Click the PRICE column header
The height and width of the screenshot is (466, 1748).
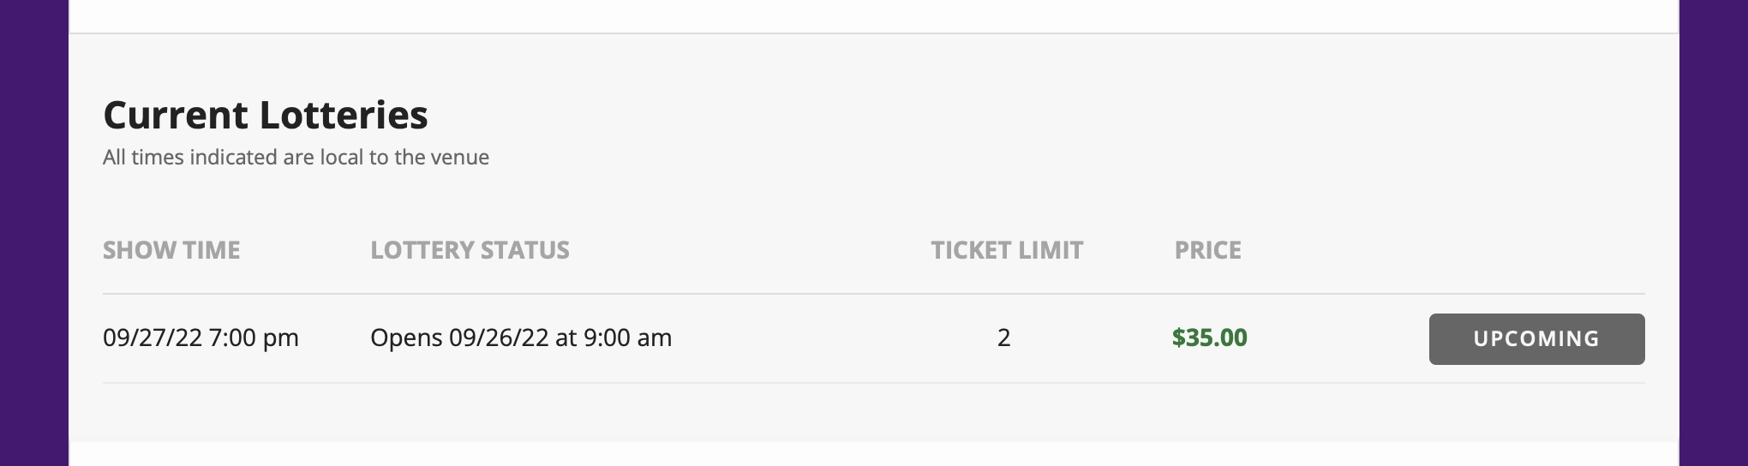click(x=1207, y=250)
